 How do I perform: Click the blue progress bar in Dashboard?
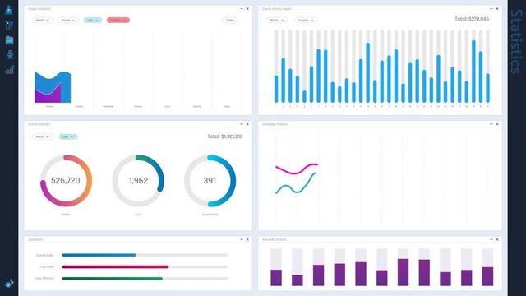[99, 255]
